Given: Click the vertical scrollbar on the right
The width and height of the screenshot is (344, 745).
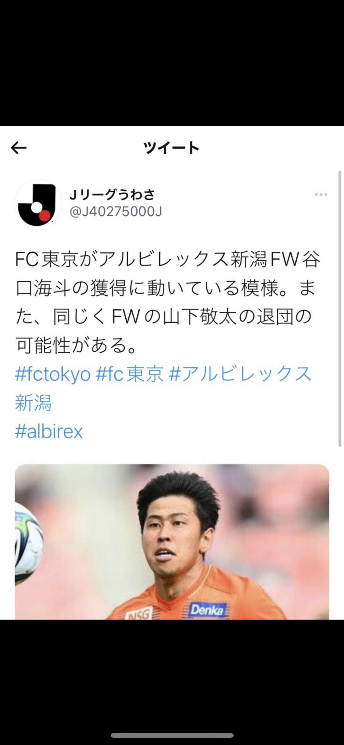Looking at the screenshot, I should tap(340, 309).
